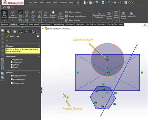Open the FeatureManager design tree tab
148x120 pixels.
point(8,32)
